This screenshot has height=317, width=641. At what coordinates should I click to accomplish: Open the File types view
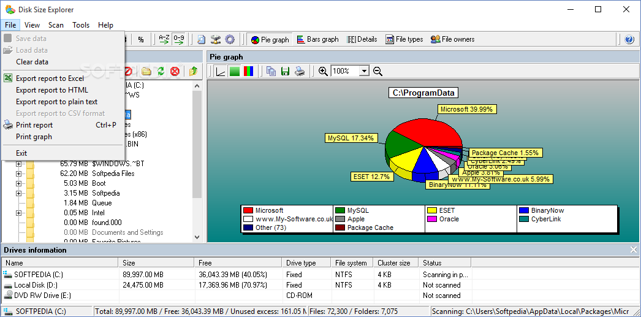tap(404, 40)
